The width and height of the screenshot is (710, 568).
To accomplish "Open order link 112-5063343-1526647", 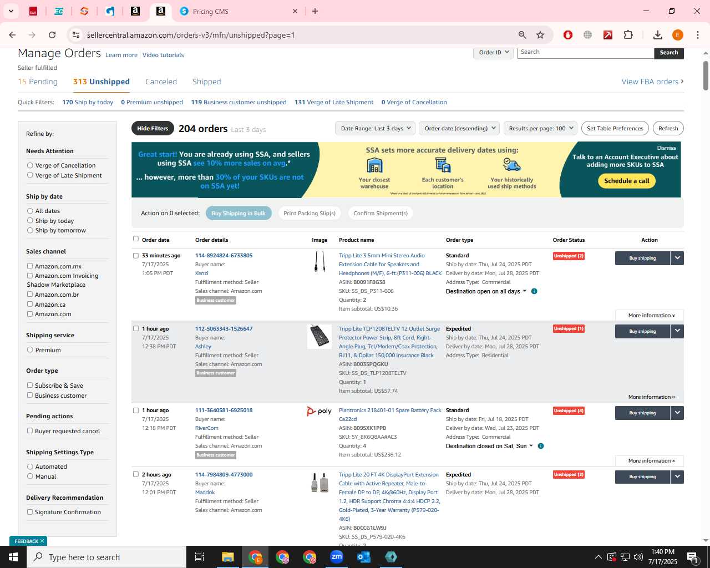I will (224, 329).
